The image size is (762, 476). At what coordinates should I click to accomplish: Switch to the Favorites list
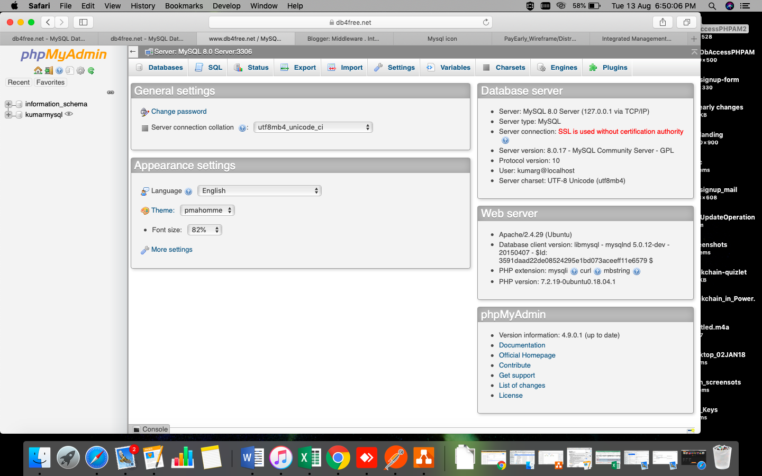coord(50,82)
